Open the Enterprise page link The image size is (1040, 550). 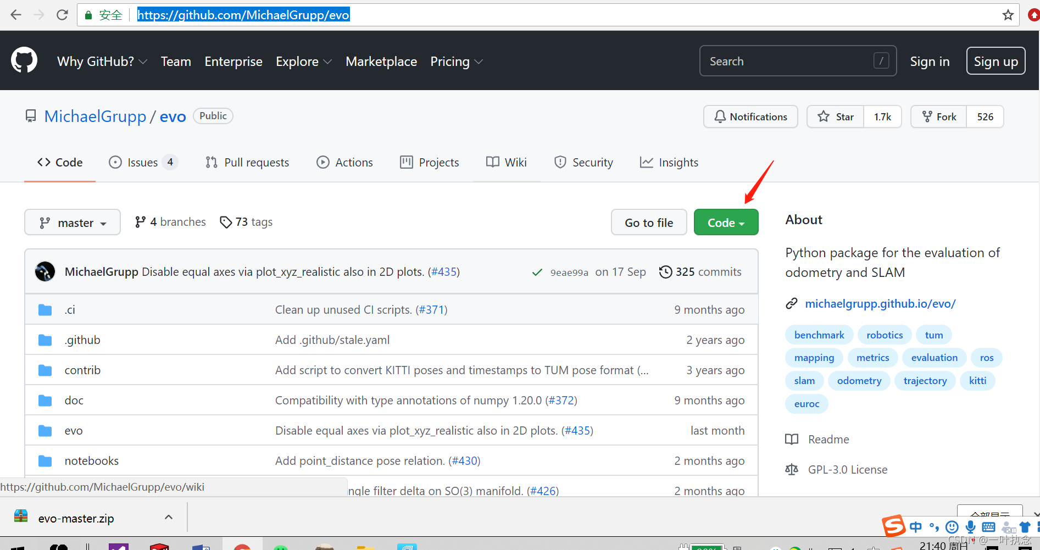tap(233, 62)
